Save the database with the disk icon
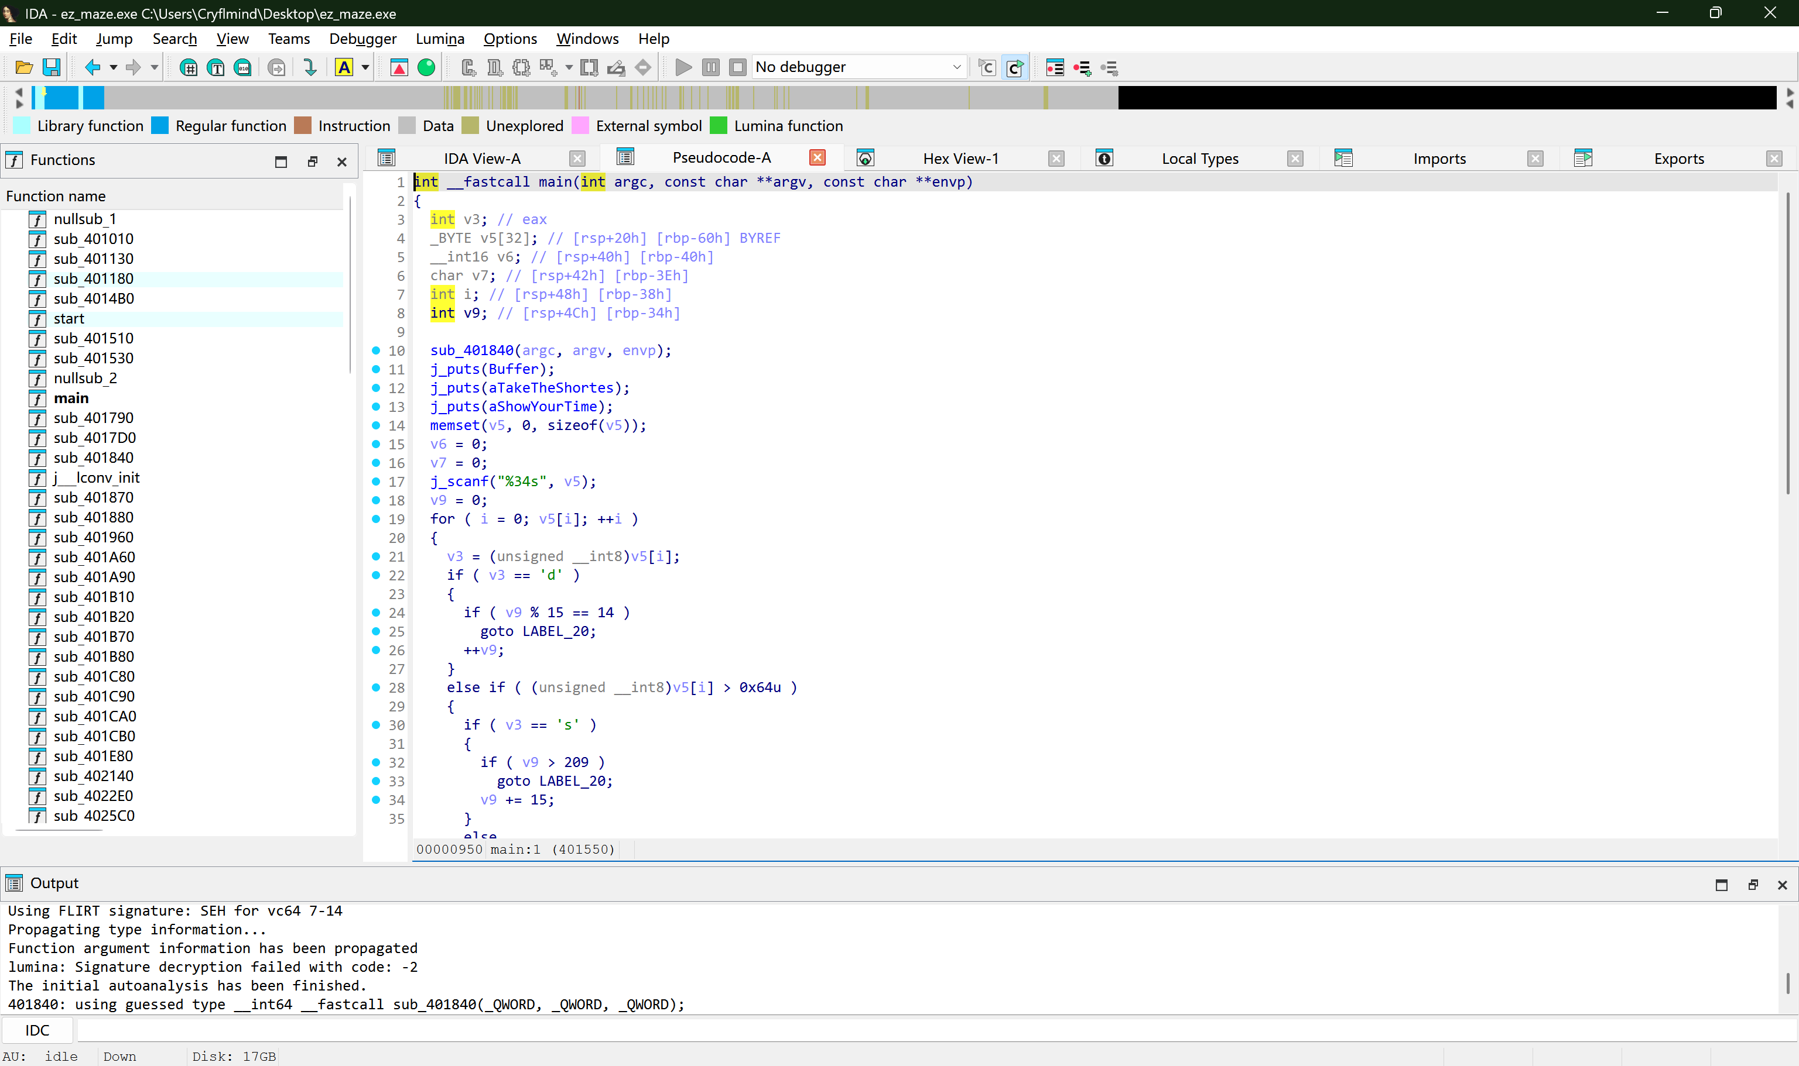1799x1066 pixels. coord(51,67)
